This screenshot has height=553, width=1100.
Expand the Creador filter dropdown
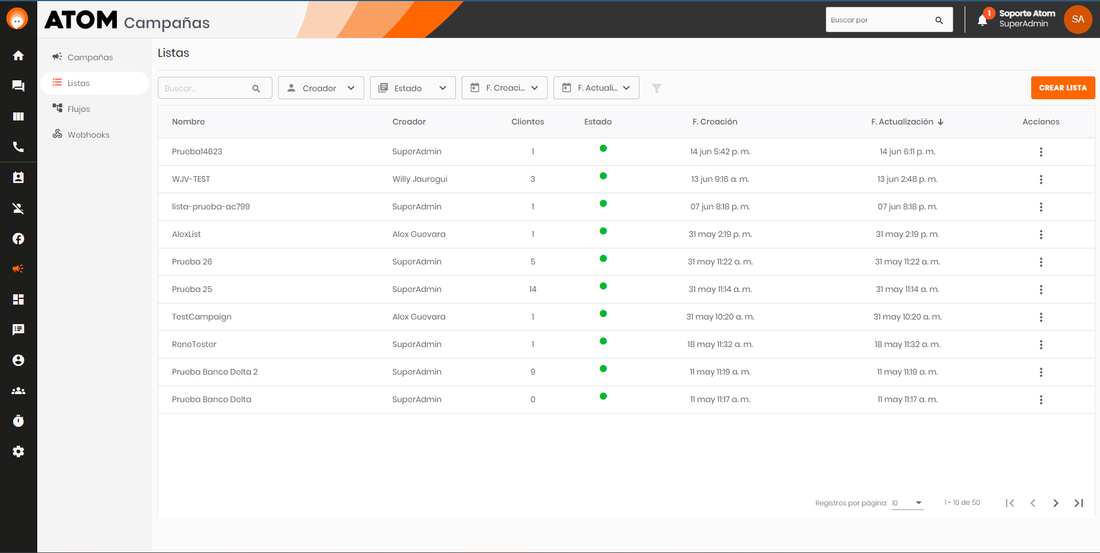pos(321,88)
